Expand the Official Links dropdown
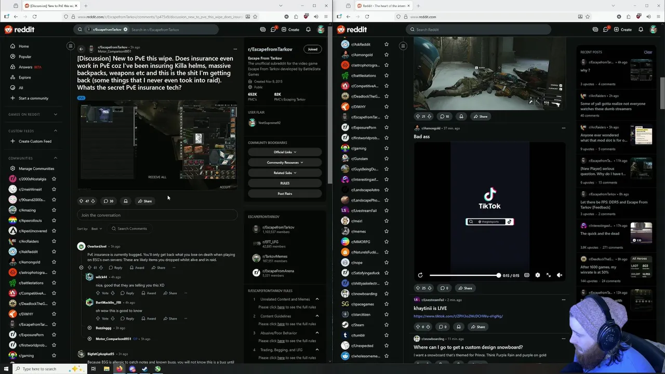 [285, 152]
